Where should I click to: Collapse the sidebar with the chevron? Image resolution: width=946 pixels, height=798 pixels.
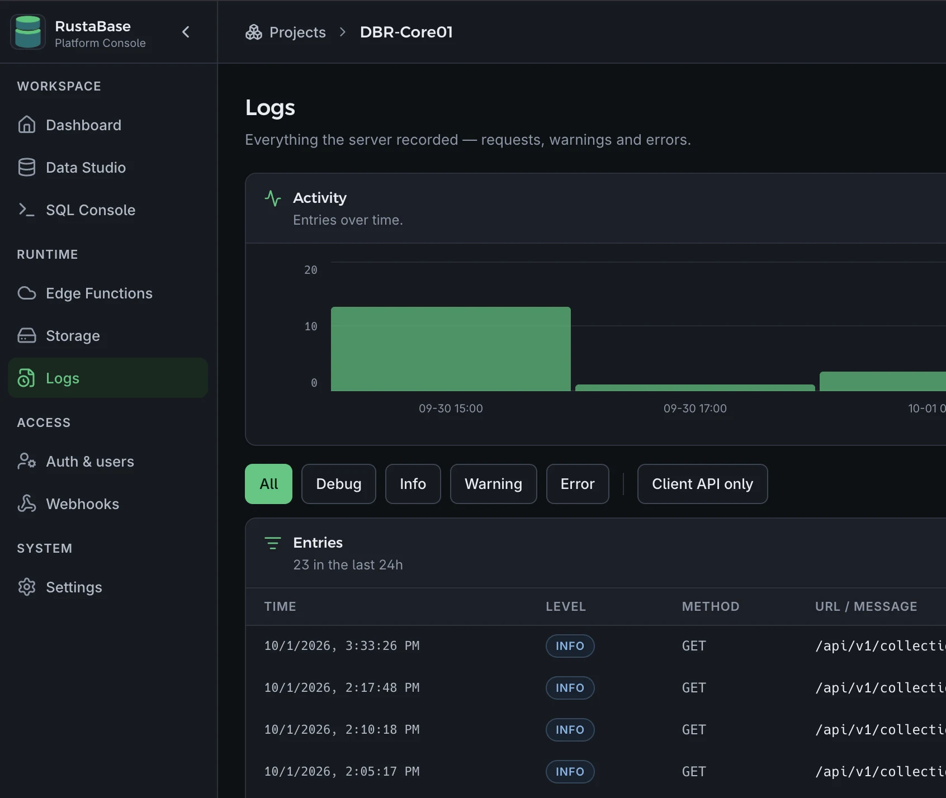pyautogui.click(x=186, y=32)
